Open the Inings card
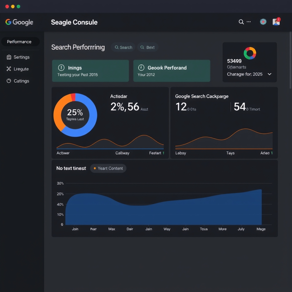 (90, 71)
